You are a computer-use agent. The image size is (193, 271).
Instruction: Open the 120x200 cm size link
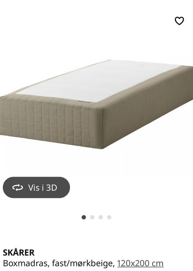click(140, 263)
